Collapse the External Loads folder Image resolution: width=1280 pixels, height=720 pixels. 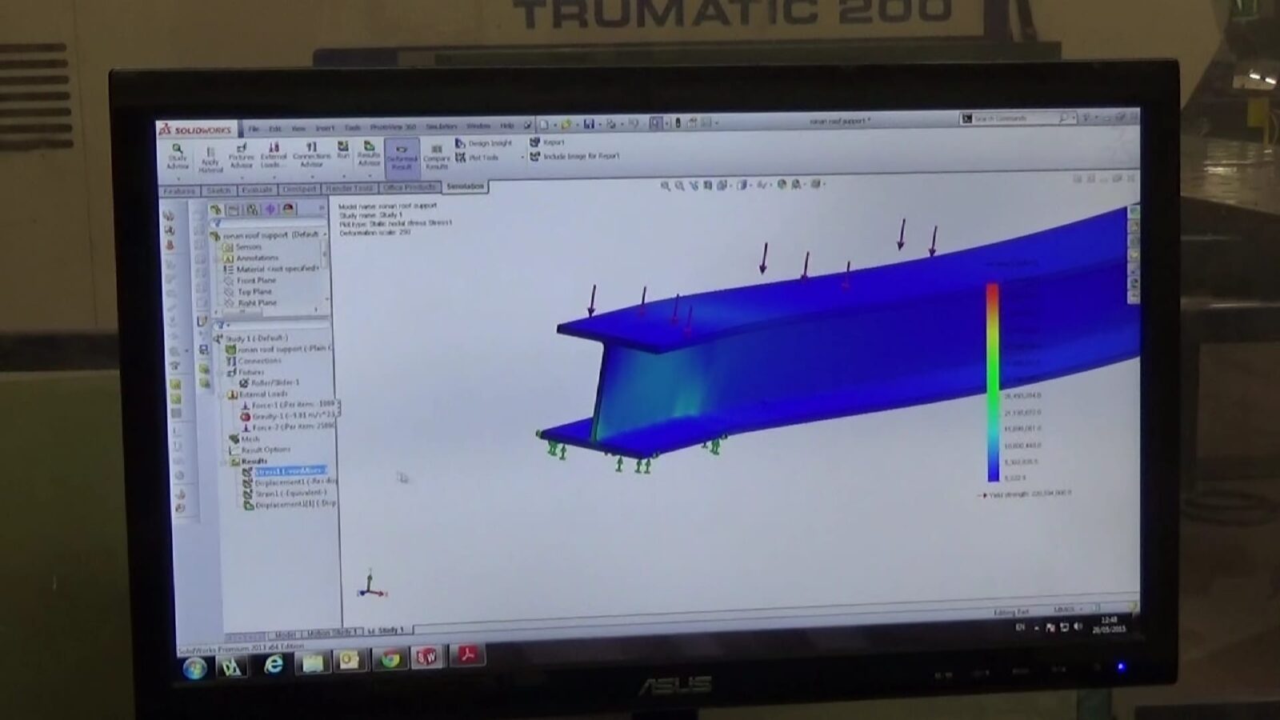click(x=222, y=394)
